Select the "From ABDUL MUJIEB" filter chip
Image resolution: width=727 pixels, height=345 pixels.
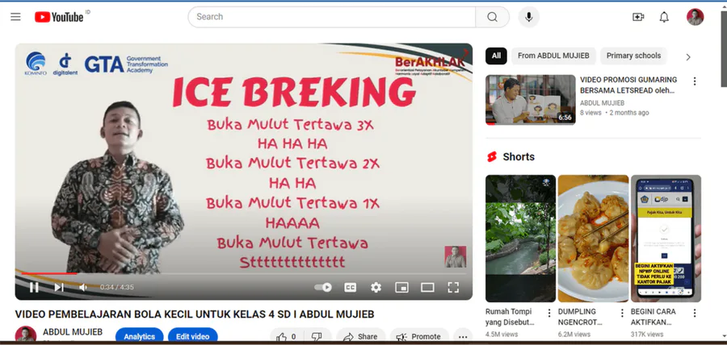(554, 56)
